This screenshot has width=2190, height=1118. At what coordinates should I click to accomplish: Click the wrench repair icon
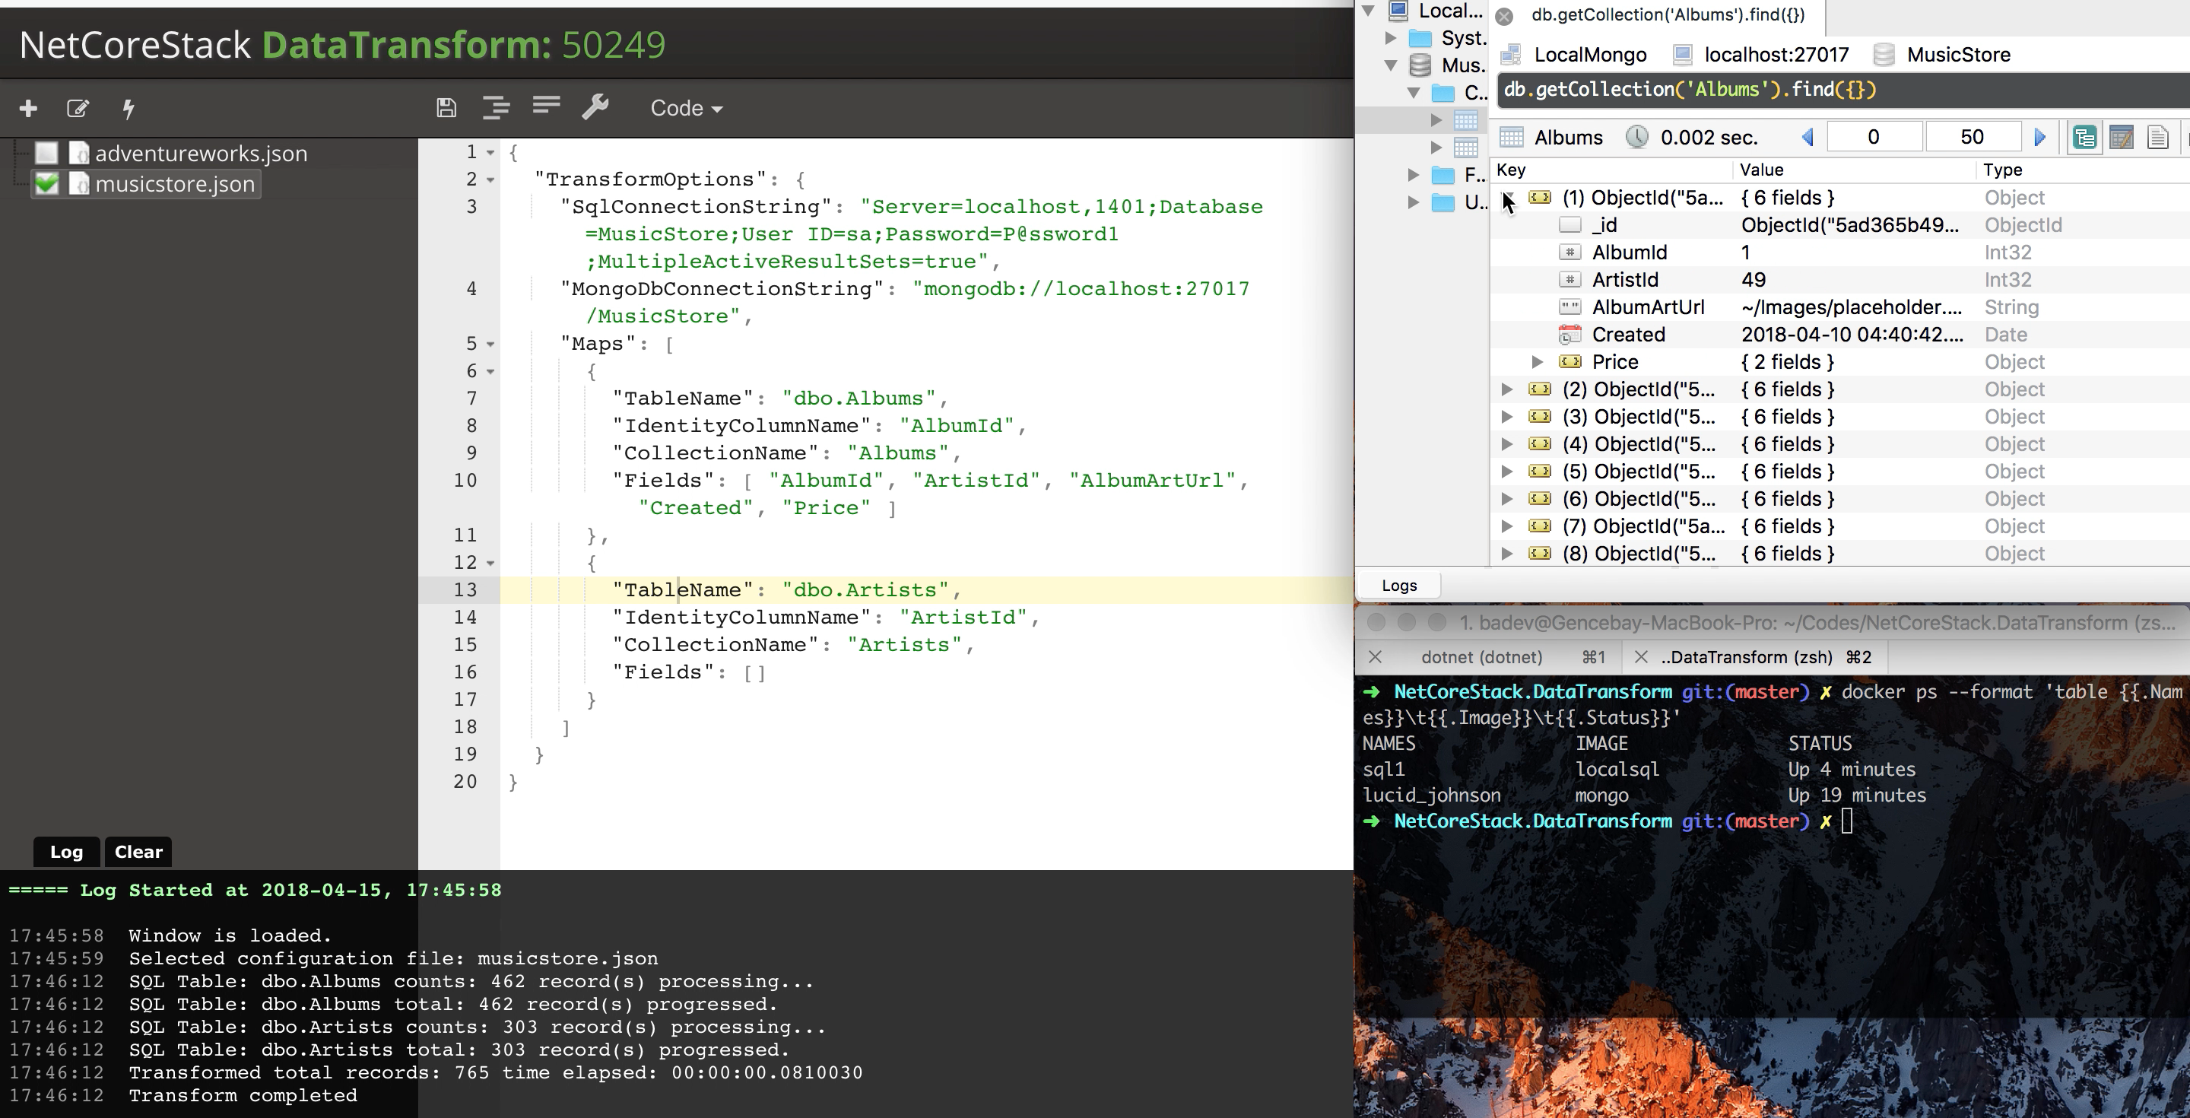coord(595,107)
